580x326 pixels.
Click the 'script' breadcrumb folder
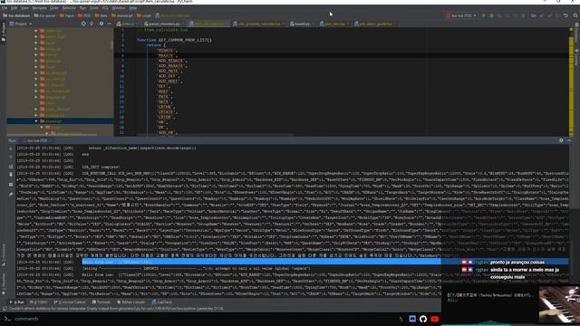point(144,15)
